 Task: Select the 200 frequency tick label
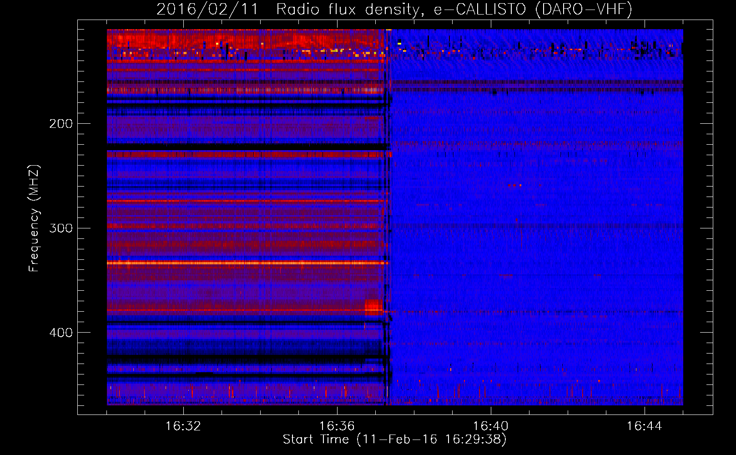(x=61, y=124)
